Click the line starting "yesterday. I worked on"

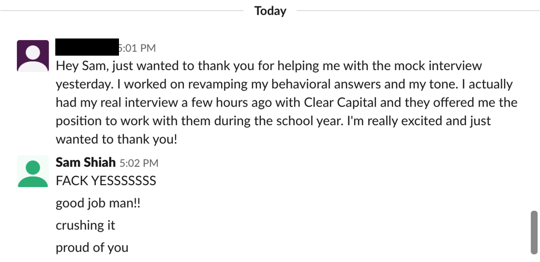(284, 84)
